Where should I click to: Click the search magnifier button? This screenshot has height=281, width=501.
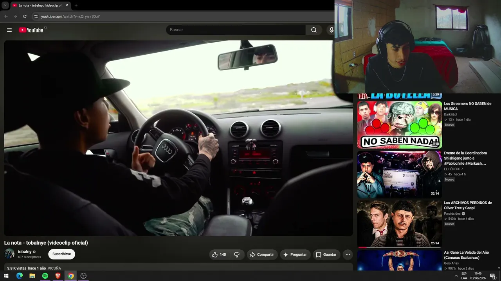(x=314, y=30)
